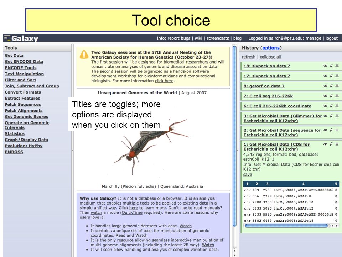Open the screencasts link in header

click(218, 38)
